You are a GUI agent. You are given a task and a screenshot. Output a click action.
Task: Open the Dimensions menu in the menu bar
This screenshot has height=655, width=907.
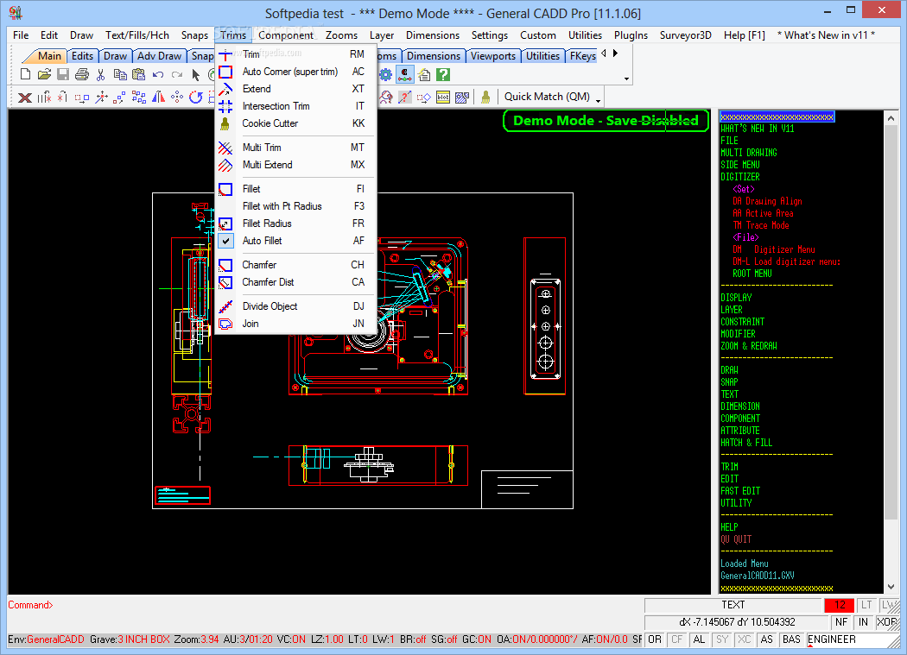click(433, 35)
